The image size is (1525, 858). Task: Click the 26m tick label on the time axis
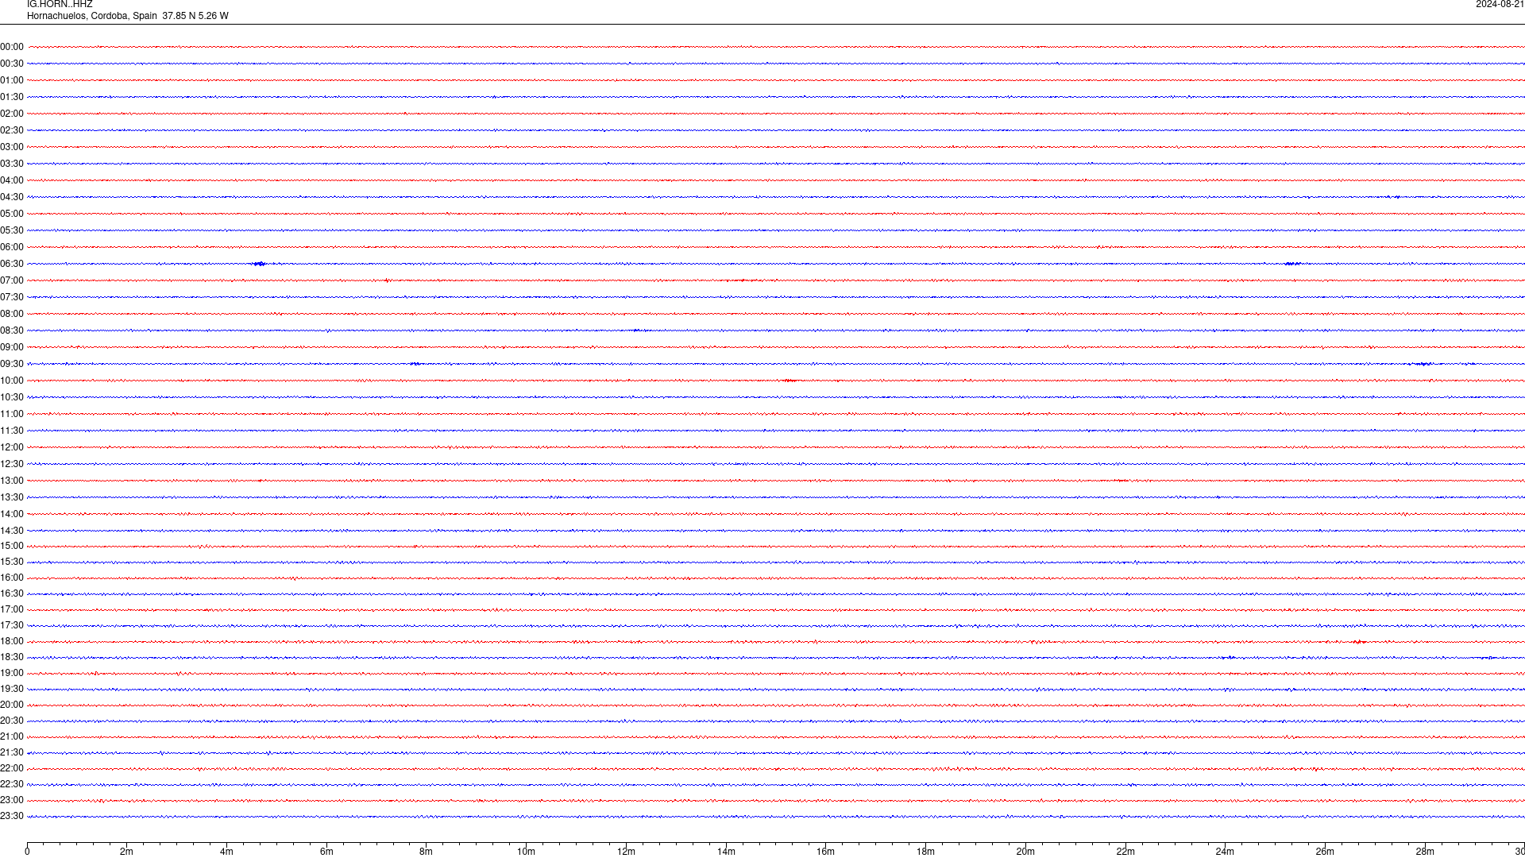(x=1325, y=852)
